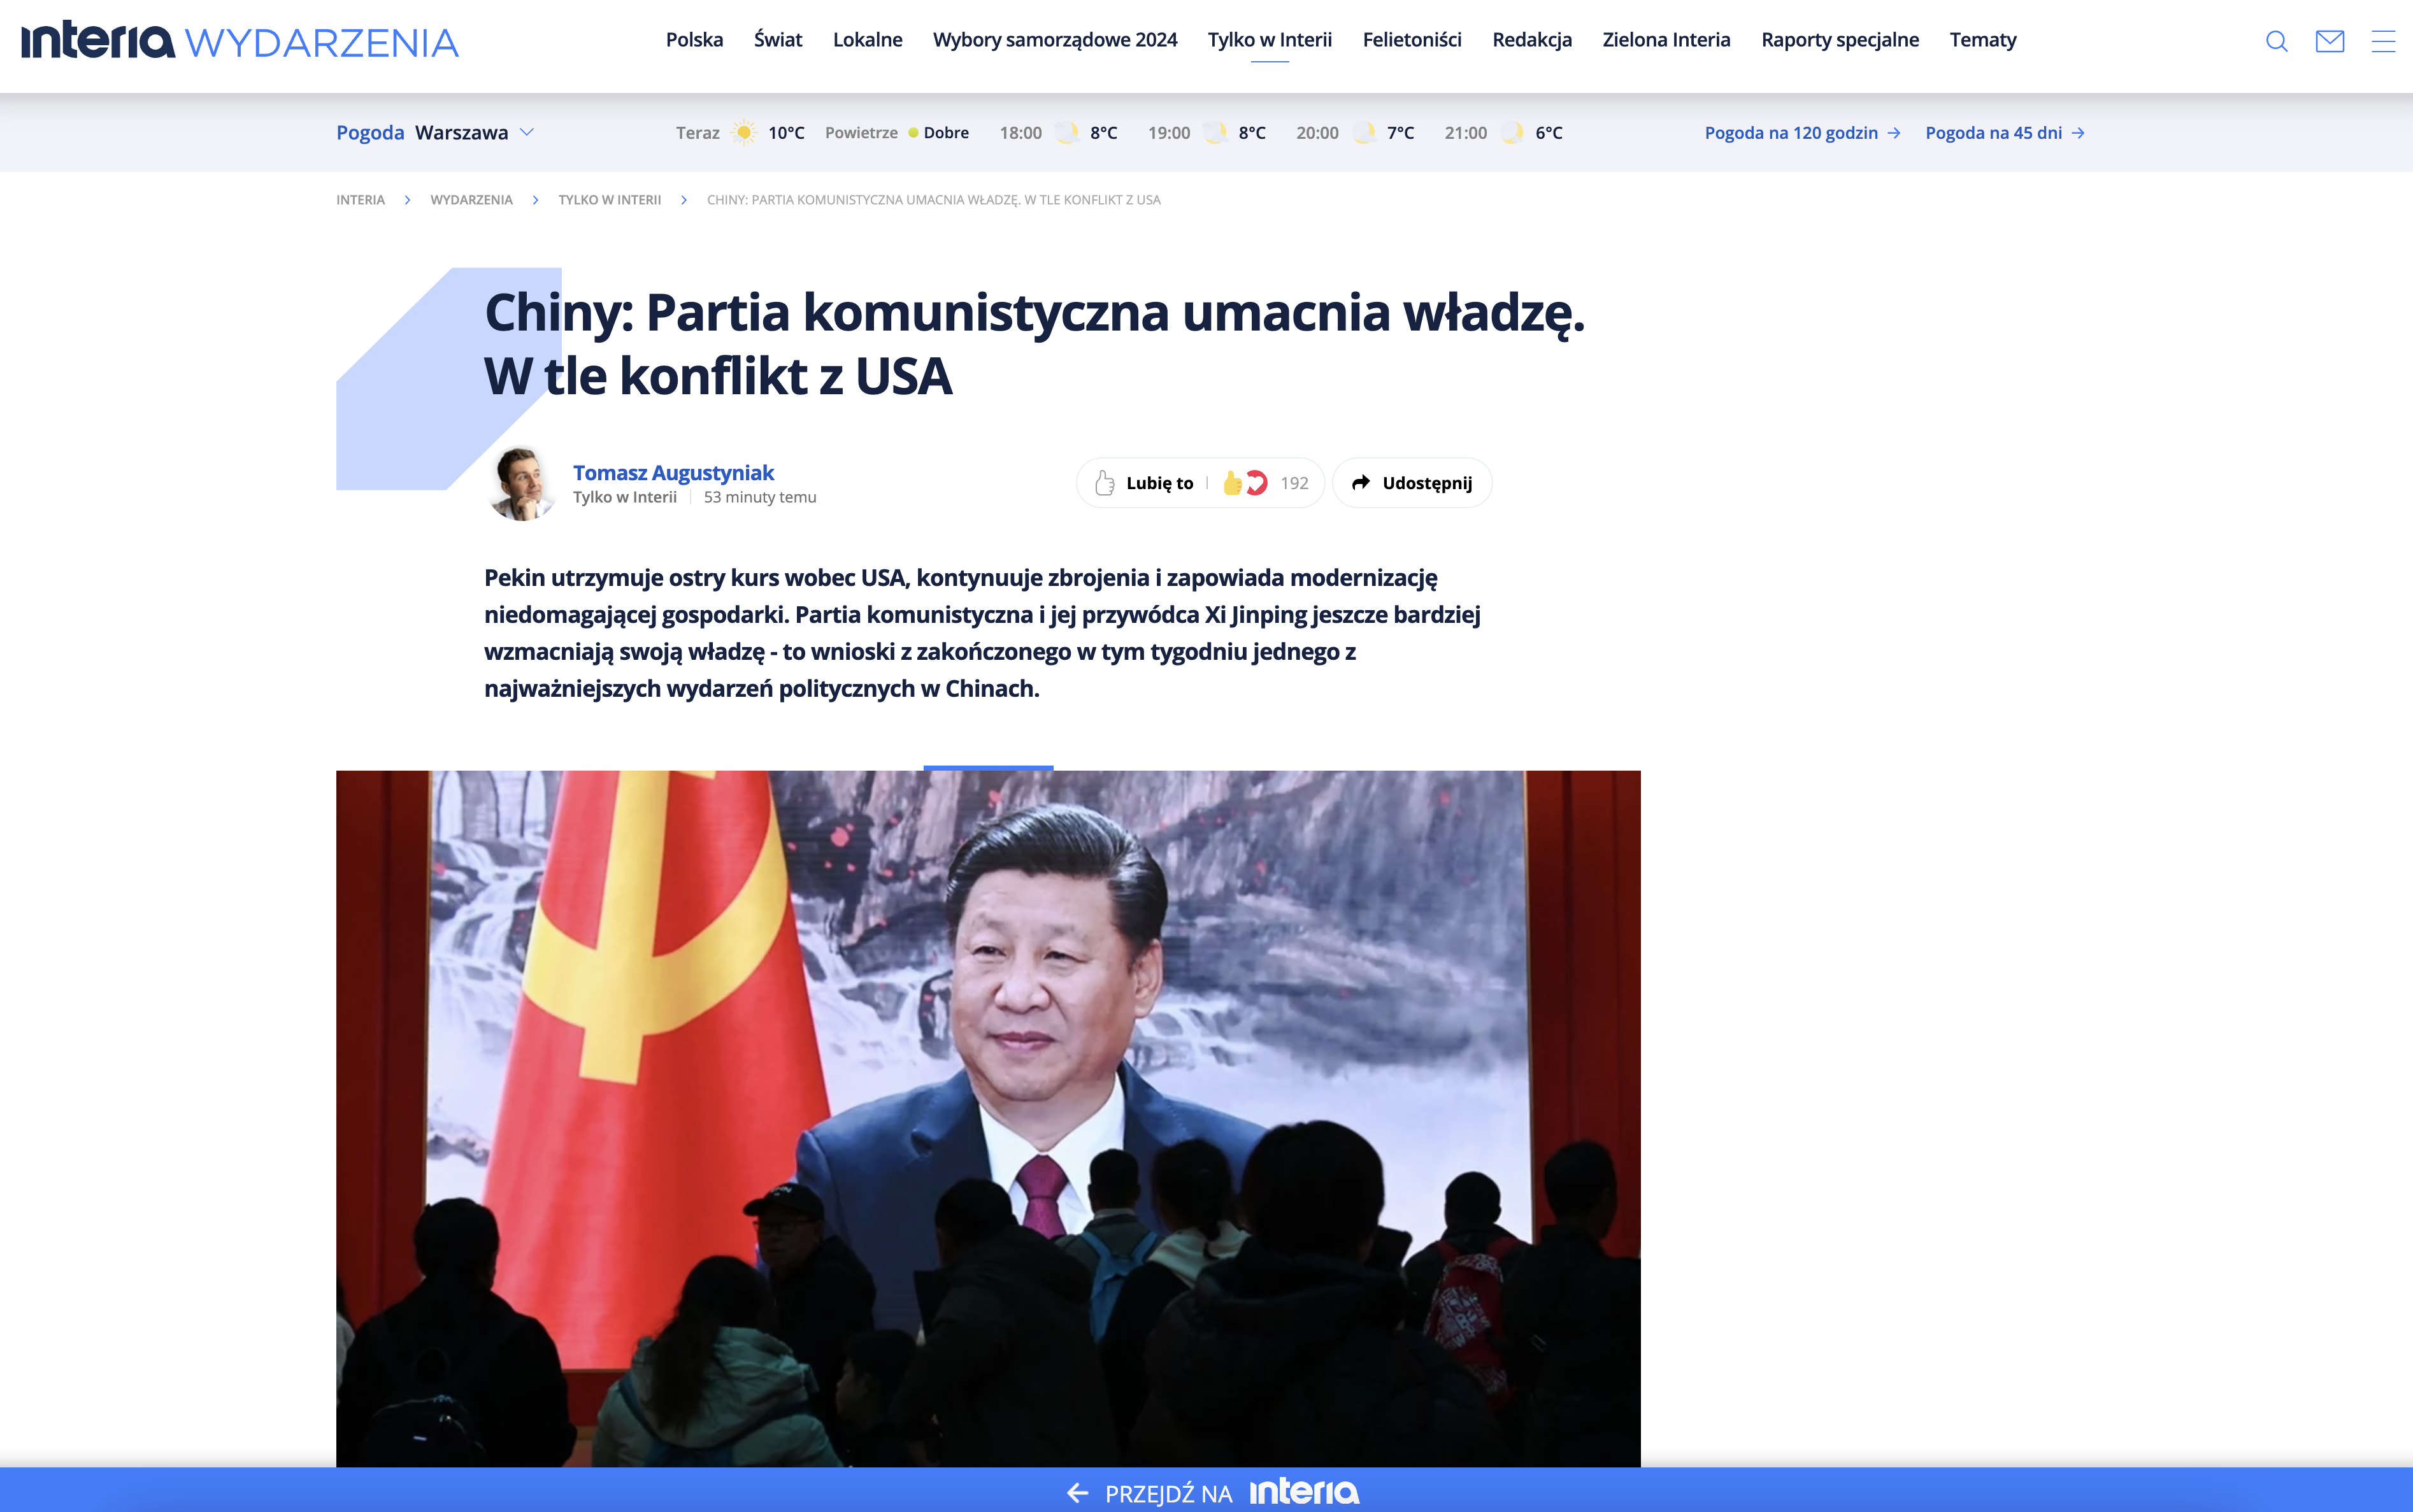Viewport: 2413px width, 1512px height.
Task: Open the search magnifier icon
Action: click(2276, 41)
